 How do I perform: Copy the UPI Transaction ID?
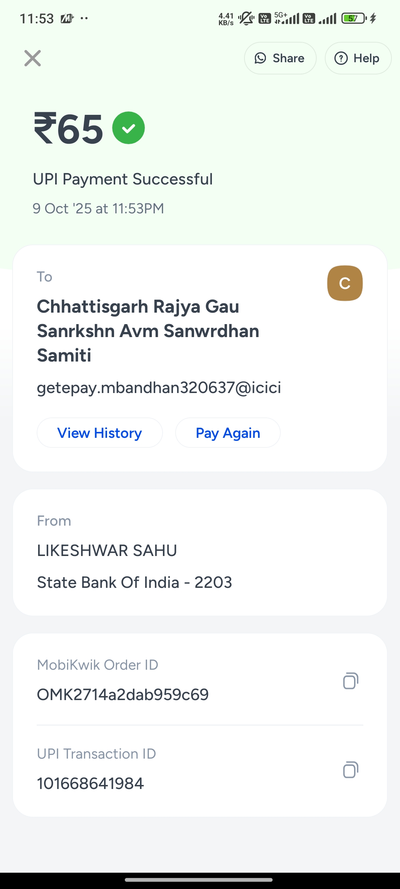click(350, 770)
